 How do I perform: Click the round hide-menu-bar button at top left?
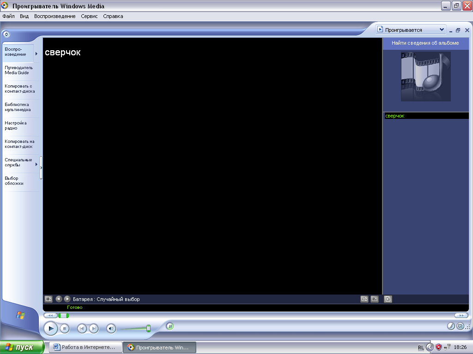(x=6, y=34)
